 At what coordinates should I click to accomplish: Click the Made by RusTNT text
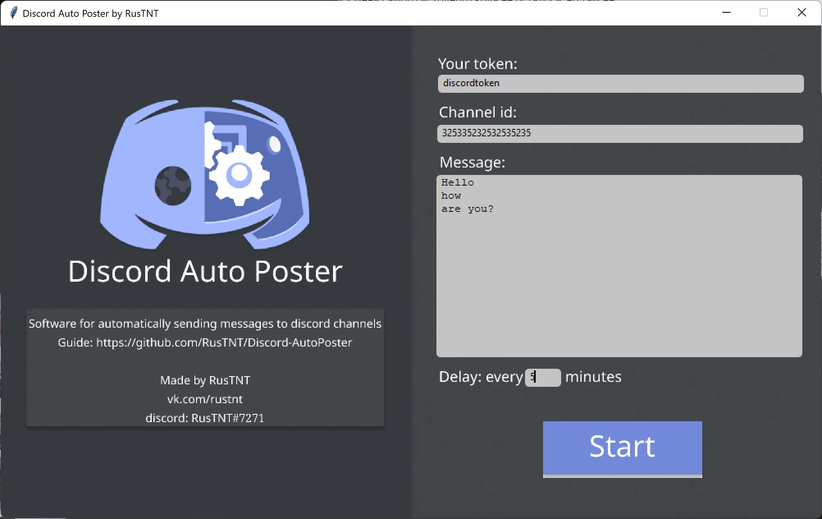click(205, 380)
